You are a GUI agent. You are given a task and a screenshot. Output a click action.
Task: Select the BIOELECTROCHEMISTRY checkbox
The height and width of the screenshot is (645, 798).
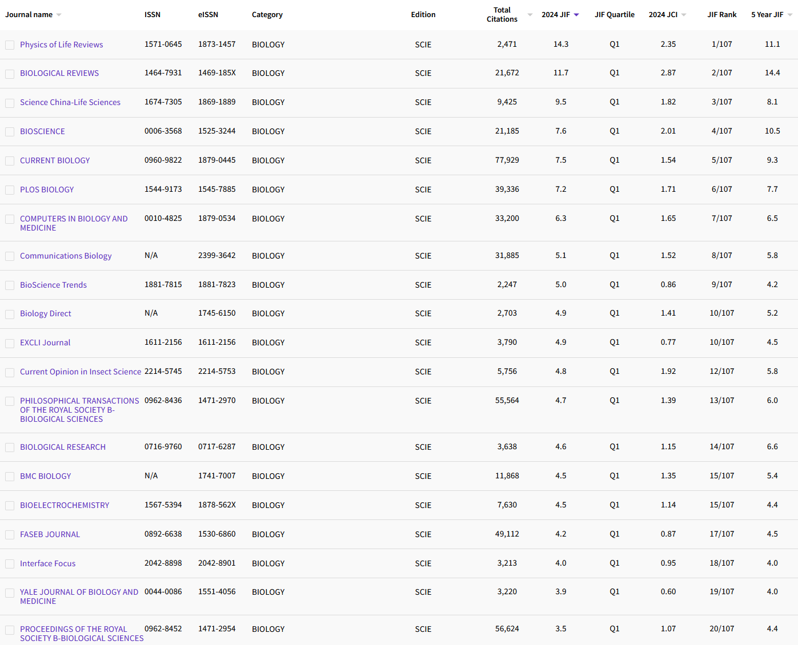point(10,506)
